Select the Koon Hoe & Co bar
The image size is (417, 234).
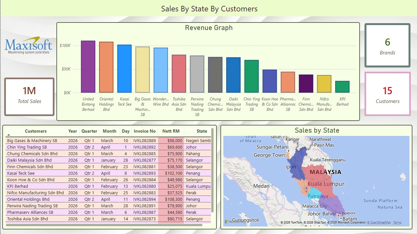[270, 81]
